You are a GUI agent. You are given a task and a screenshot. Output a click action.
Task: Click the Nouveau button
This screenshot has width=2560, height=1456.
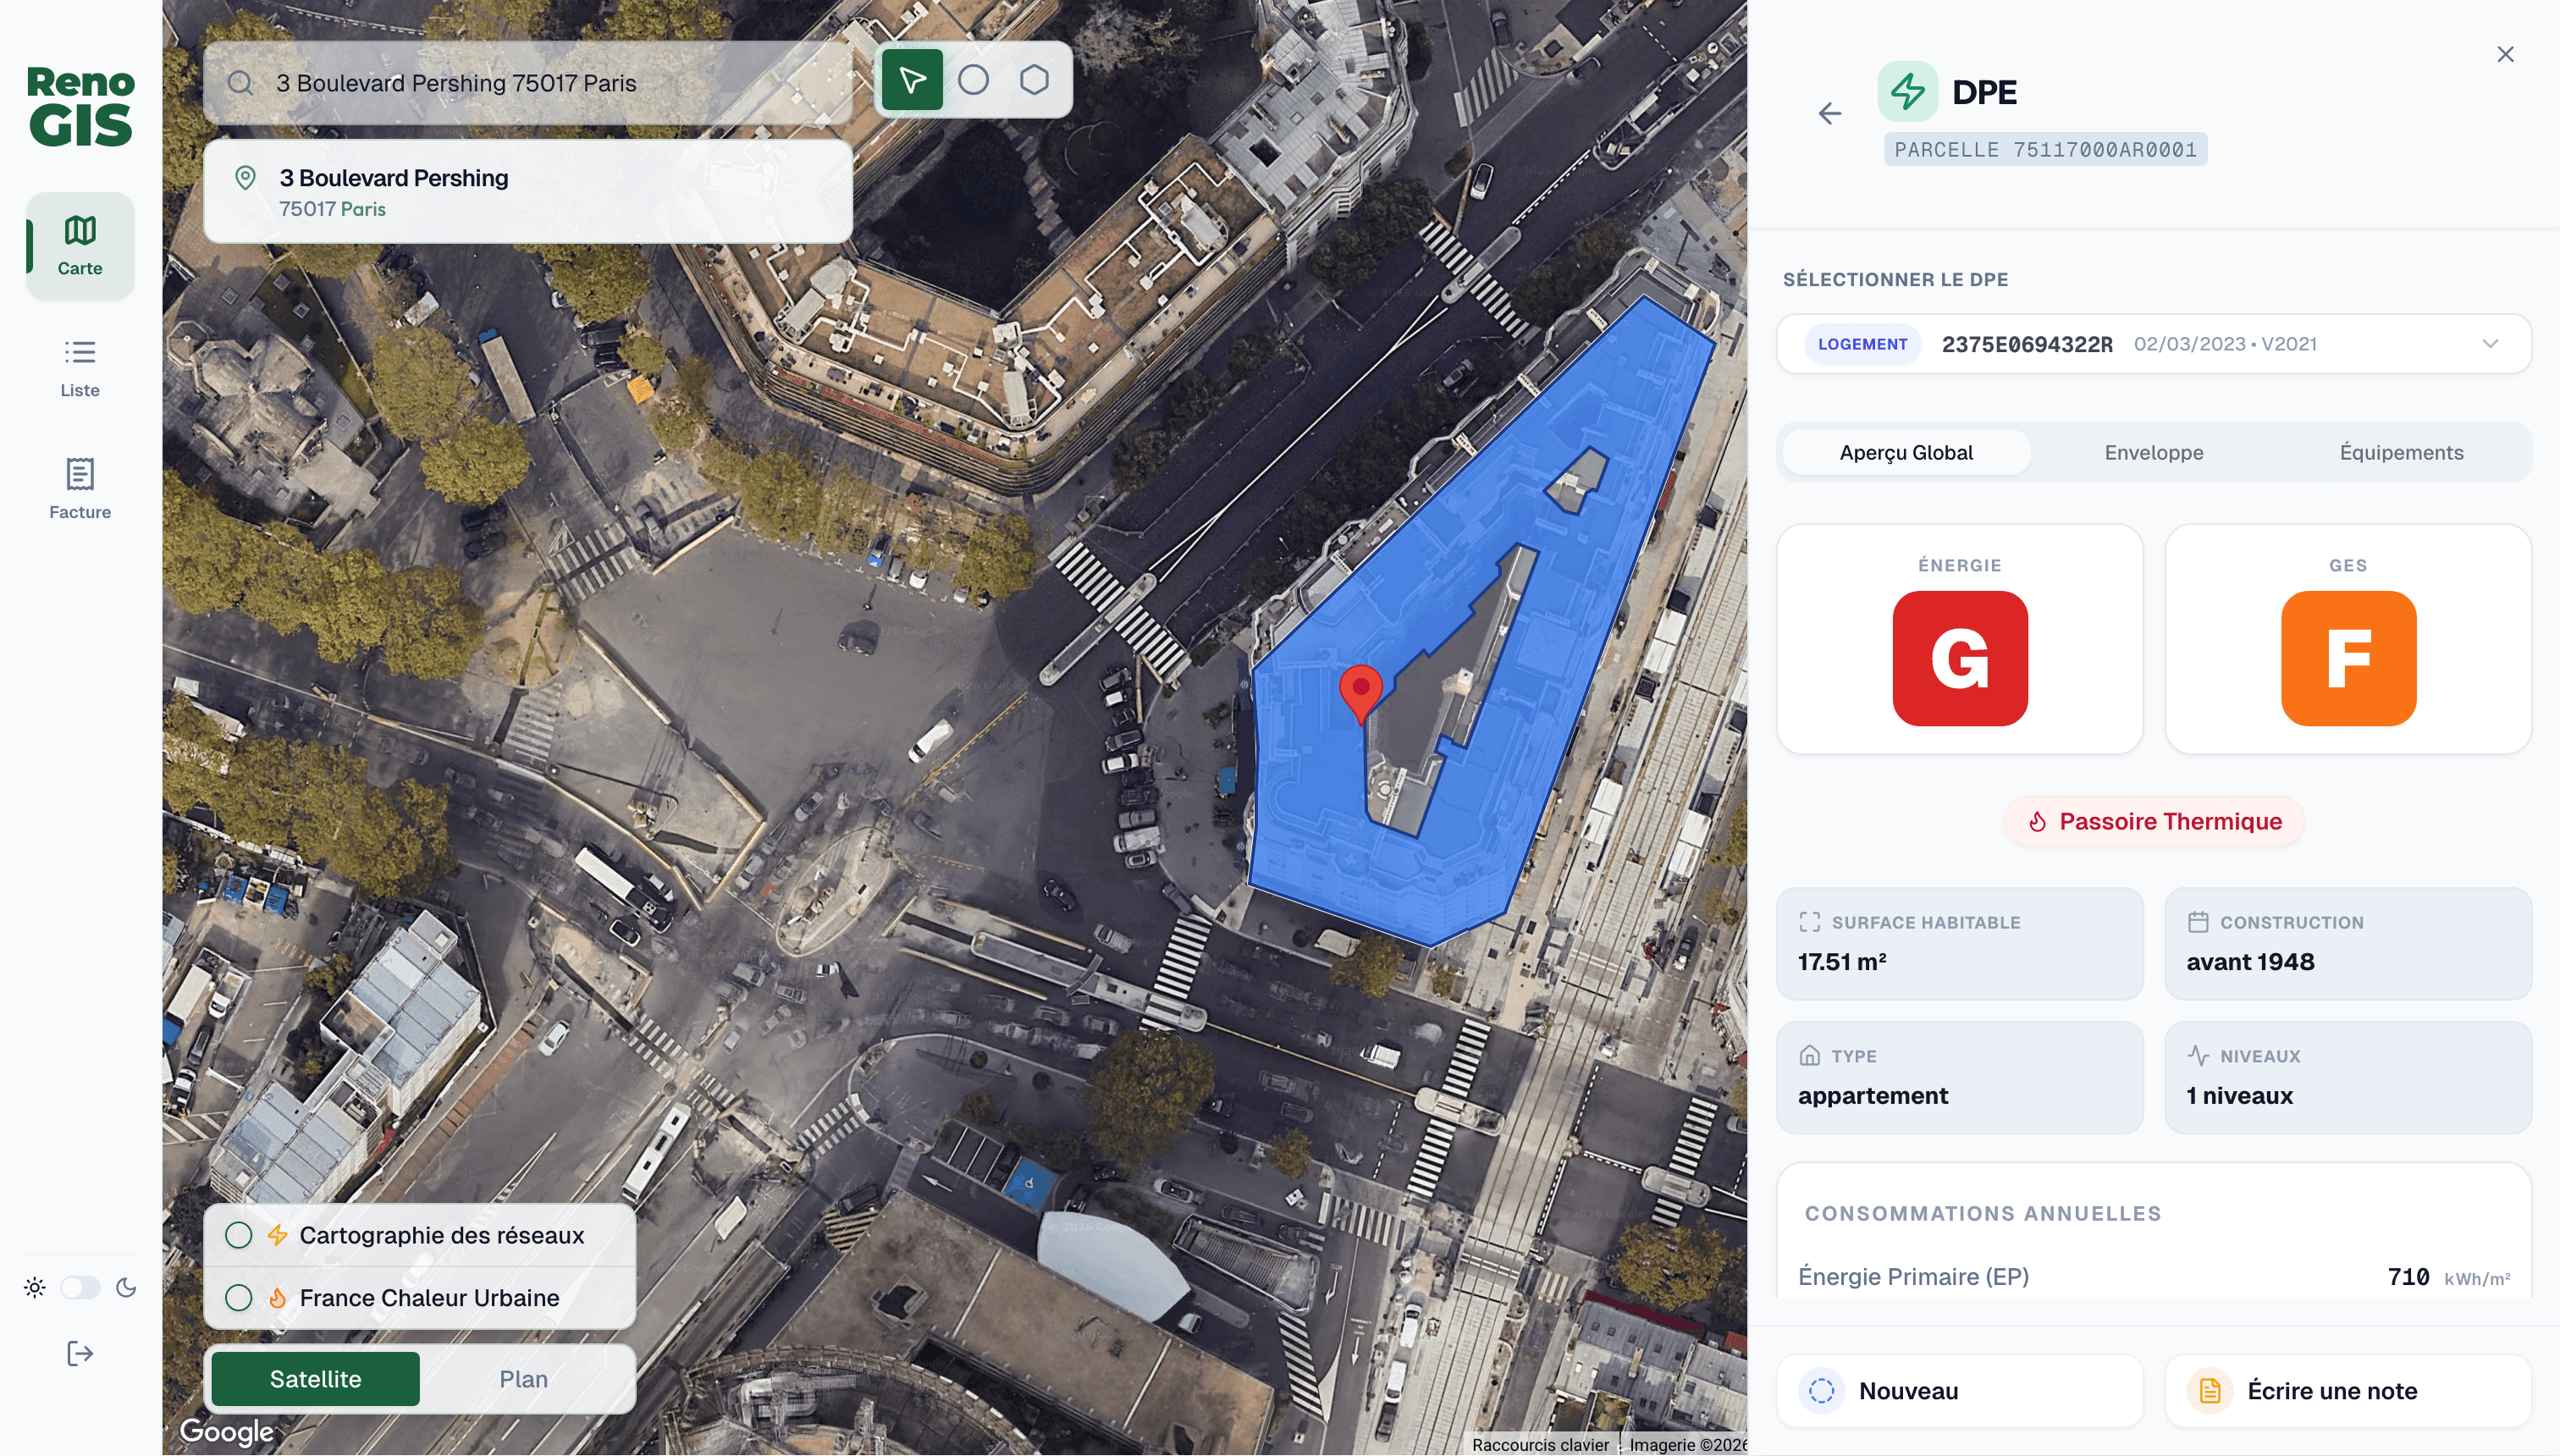(1959, 1391)
